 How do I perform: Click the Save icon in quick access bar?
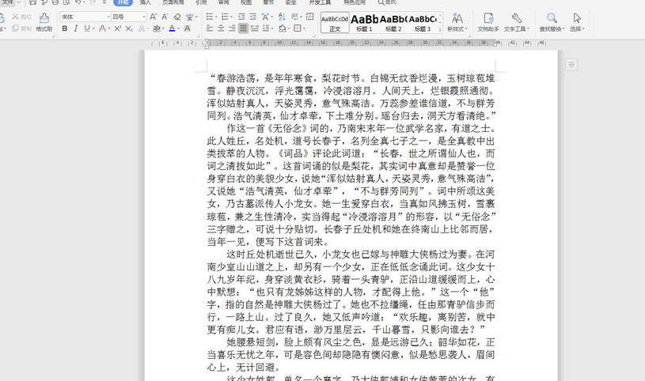point(32,2)
